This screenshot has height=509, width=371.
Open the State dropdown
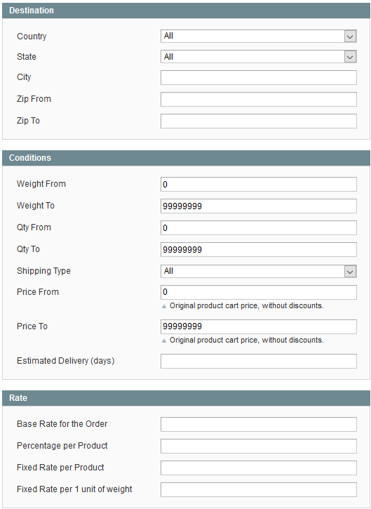[x=259, y=57]
